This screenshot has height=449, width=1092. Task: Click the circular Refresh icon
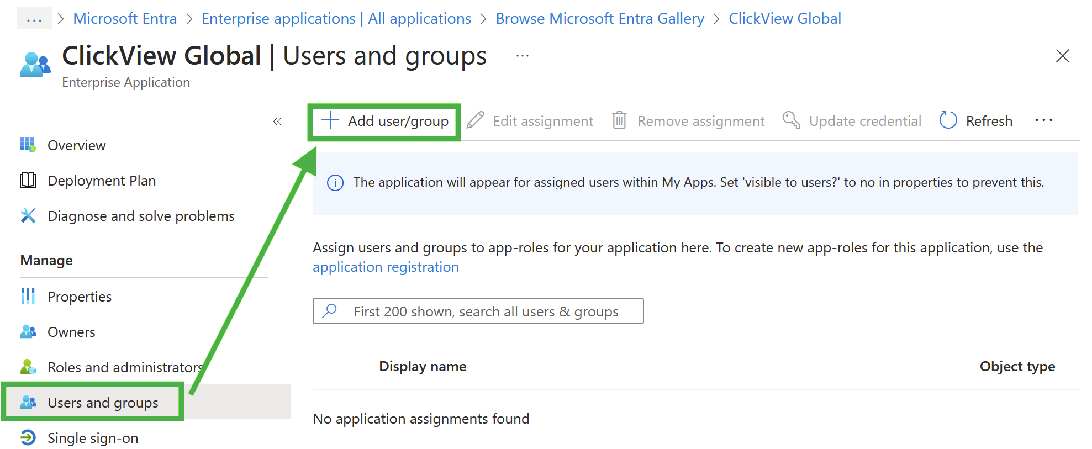pyautogui.click(x=948, y=120)
